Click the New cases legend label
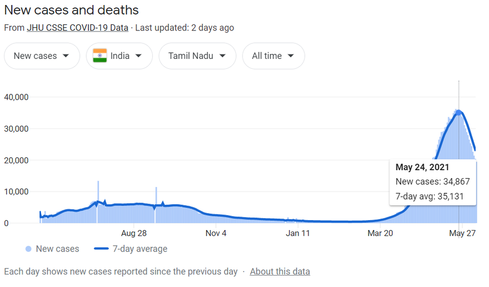Screen dimensions: 489x287 57,249
